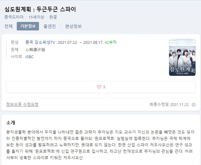Click the title 심도원계획 : 두근두근 스파이
Image resolution: width=201 pixels, height=165 pixels.
pyautogui.click(x=40, y=9)
